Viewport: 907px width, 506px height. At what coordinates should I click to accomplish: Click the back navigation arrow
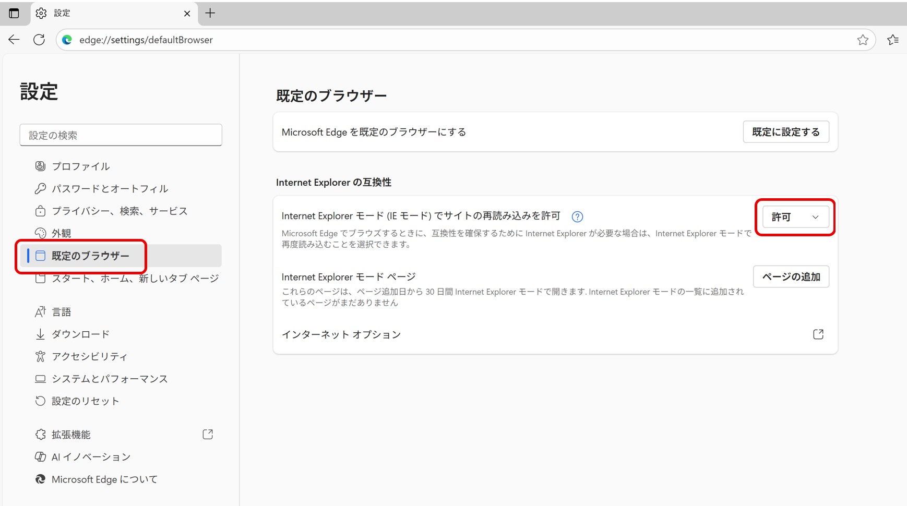point(14,40)
